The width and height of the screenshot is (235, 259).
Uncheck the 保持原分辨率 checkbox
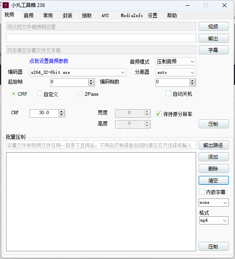(159, 114)
